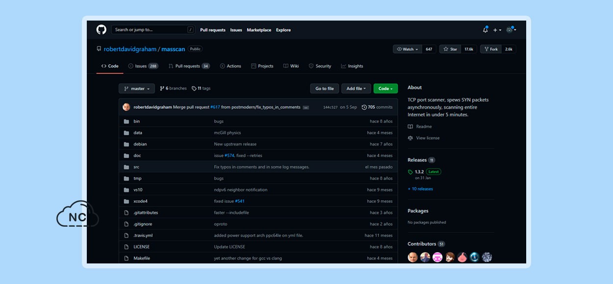
Task: Open the Pull requests tab showing 34
Action: [189, 66]
